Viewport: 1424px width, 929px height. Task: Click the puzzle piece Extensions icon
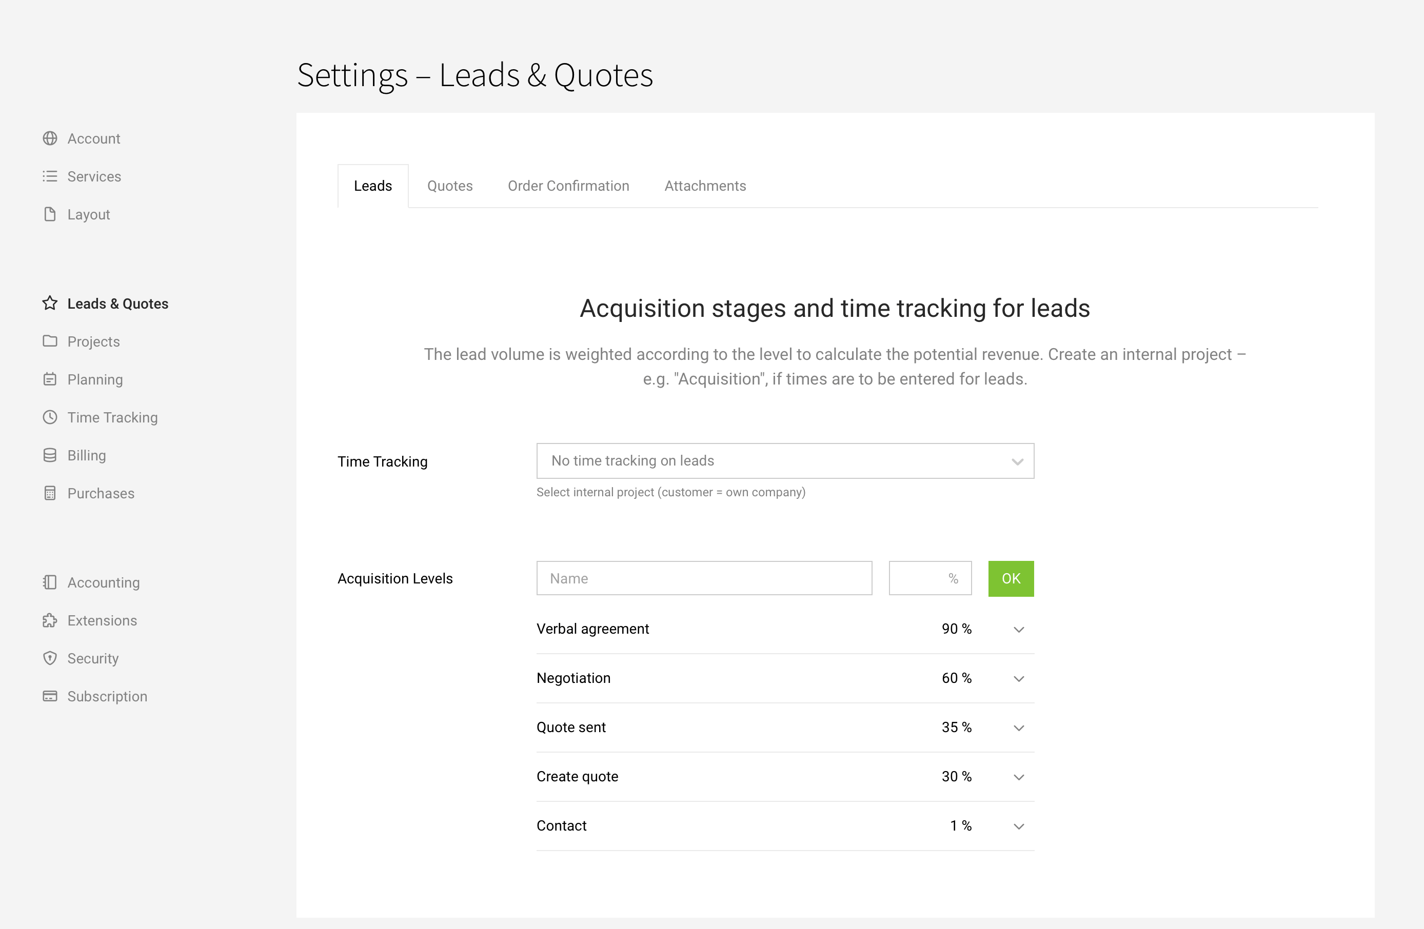point(50,620)
